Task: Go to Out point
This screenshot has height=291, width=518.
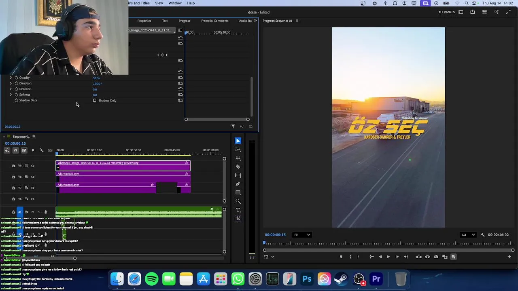Action: [x=406, y=257]
